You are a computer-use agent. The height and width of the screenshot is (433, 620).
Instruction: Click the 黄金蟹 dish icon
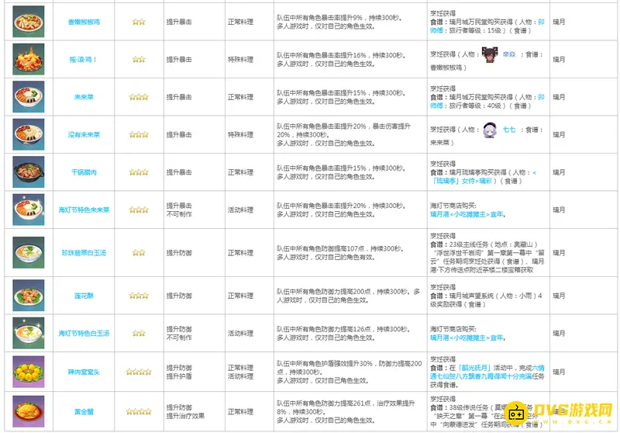[29, 411]
